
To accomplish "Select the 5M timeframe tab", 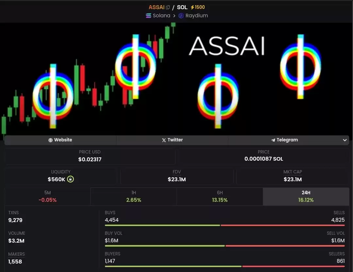I will coord(47,196).
